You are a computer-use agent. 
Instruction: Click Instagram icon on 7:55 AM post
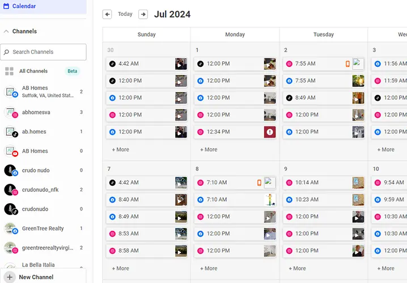289,64
